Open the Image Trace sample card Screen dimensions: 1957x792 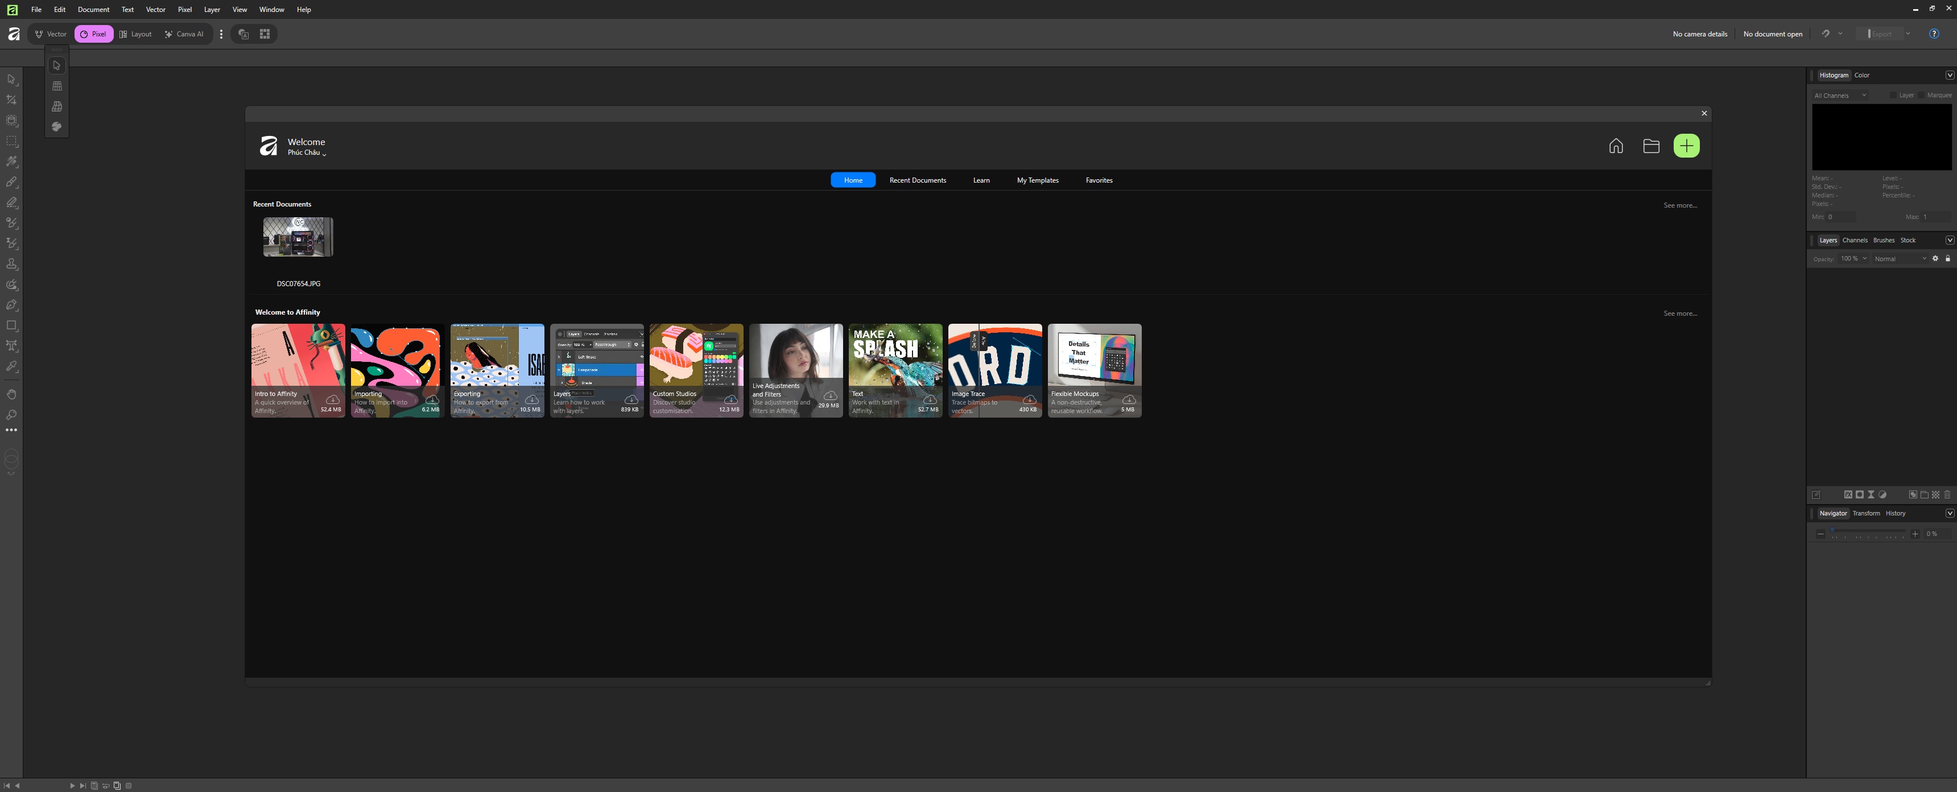(x=995, y=370)
